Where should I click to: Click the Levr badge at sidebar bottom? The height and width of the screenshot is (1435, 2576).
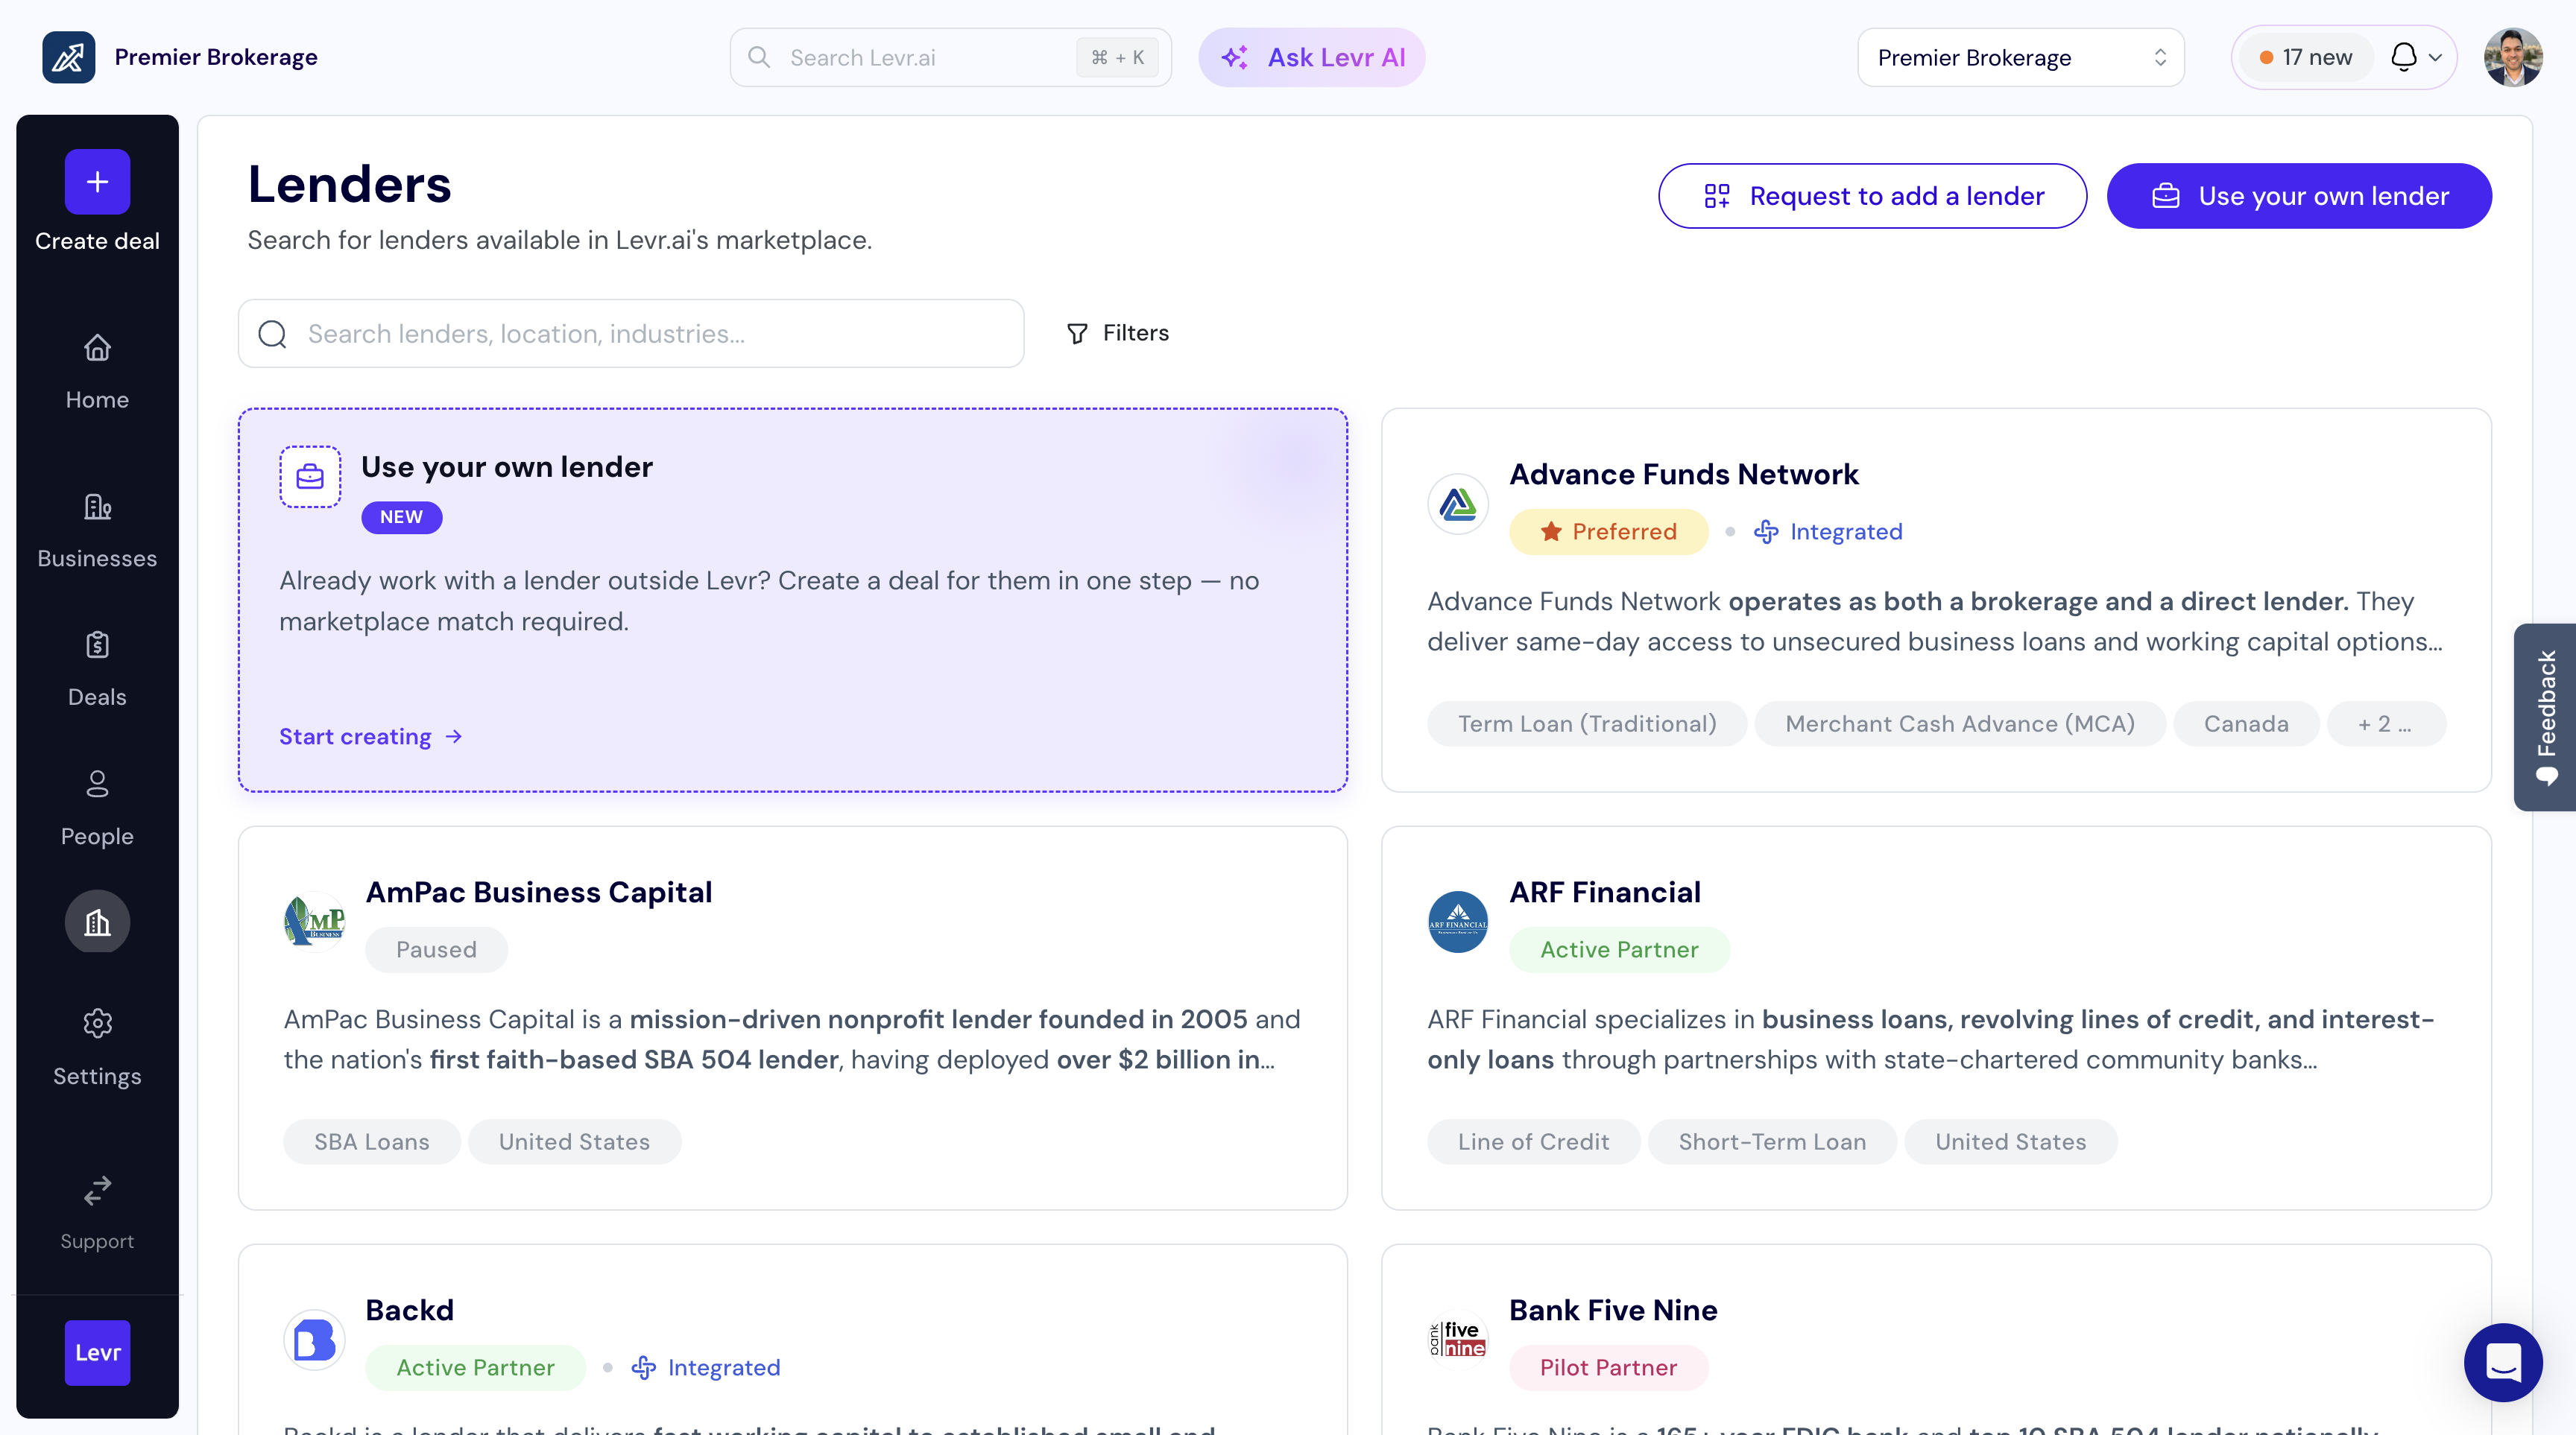[97, 1352]
